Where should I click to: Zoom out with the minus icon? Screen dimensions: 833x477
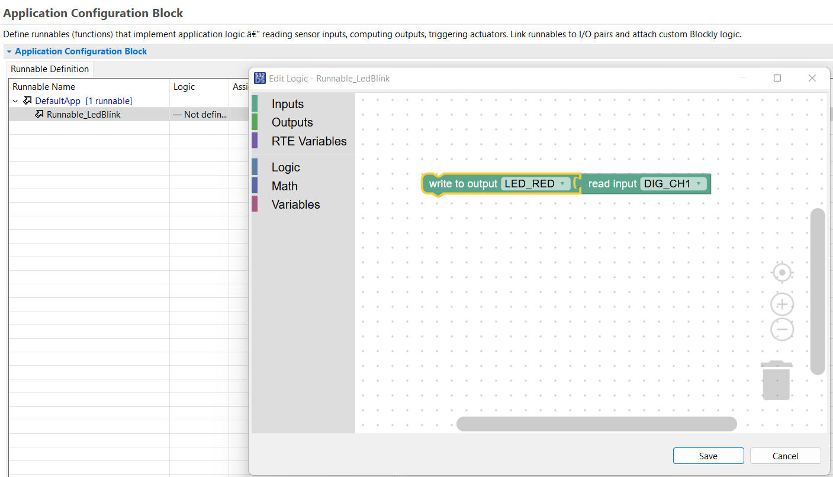tap(782, 329)
